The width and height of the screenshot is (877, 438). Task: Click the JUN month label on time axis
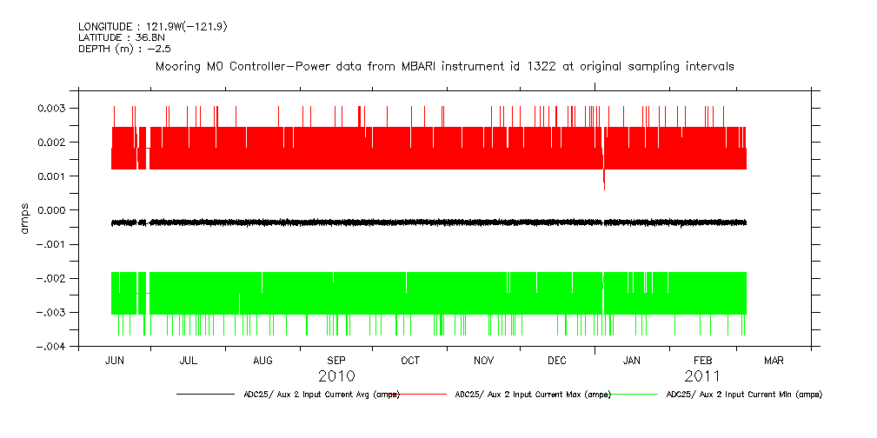tap(114, 361)
